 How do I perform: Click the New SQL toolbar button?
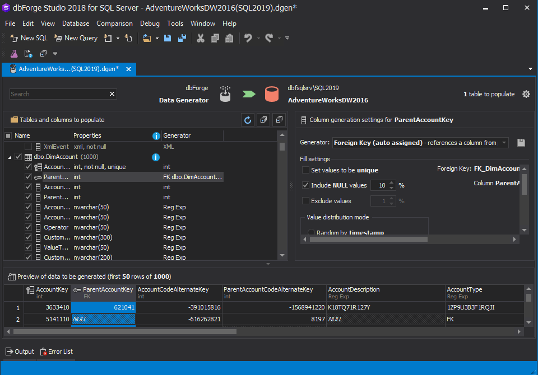click(x=29, y=38)
